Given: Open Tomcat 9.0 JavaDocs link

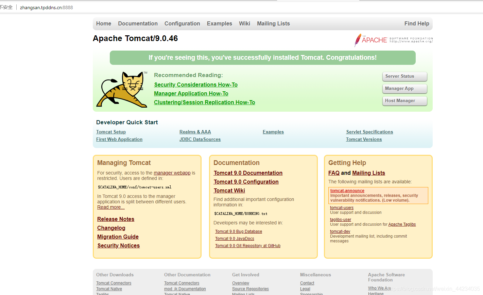Looking at the screenshot, I should pos(235,239).
